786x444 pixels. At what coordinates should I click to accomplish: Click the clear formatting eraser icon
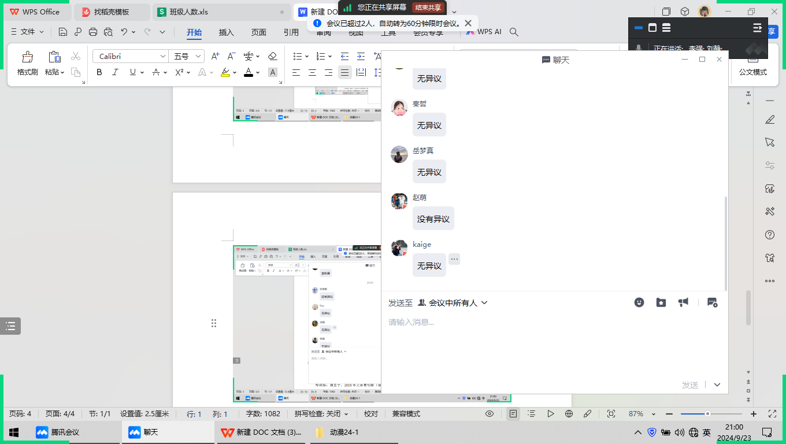tap(273, 56)
